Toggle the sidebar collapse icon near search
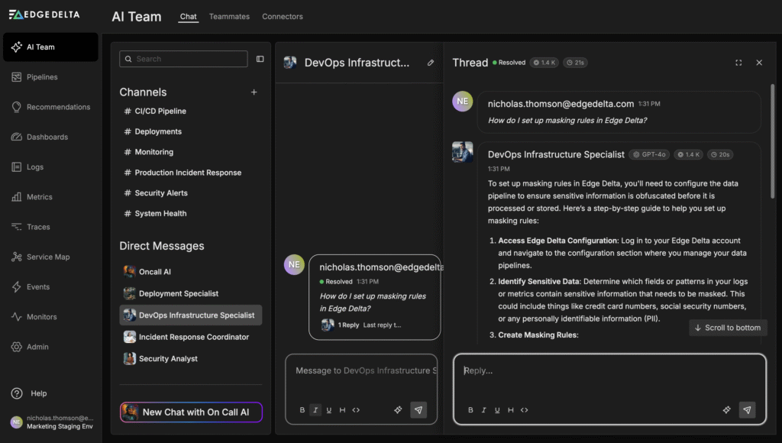The width and height of the screenshot is (782, 443). coord(260,59)
